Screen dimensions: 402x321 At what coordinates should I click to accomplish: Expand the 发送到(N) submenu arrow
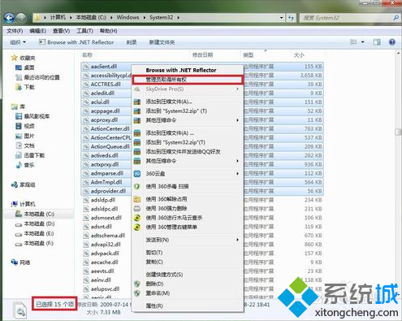tap(237, 240)
